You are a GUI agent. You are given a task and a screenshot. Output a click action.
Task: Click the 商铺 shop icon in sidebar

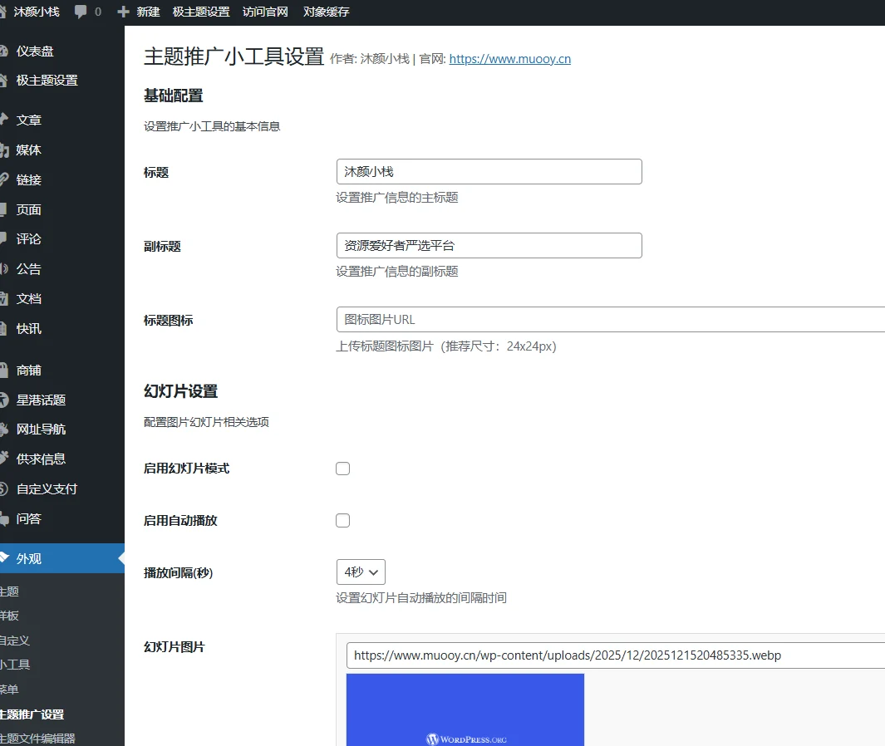pos(4,371)
